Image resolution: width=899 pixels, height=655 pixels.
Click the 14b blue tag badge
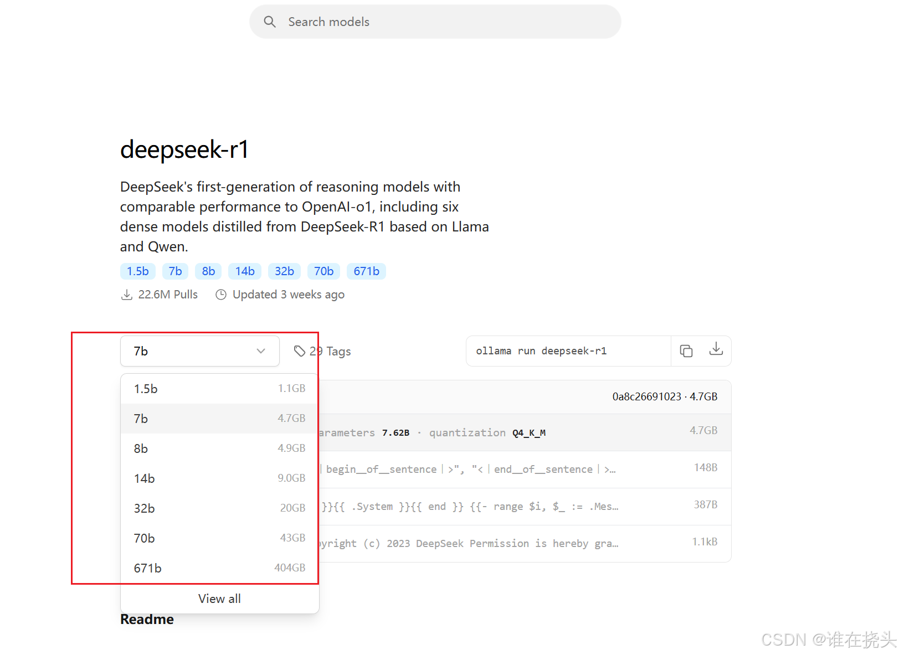coord(245,271)
